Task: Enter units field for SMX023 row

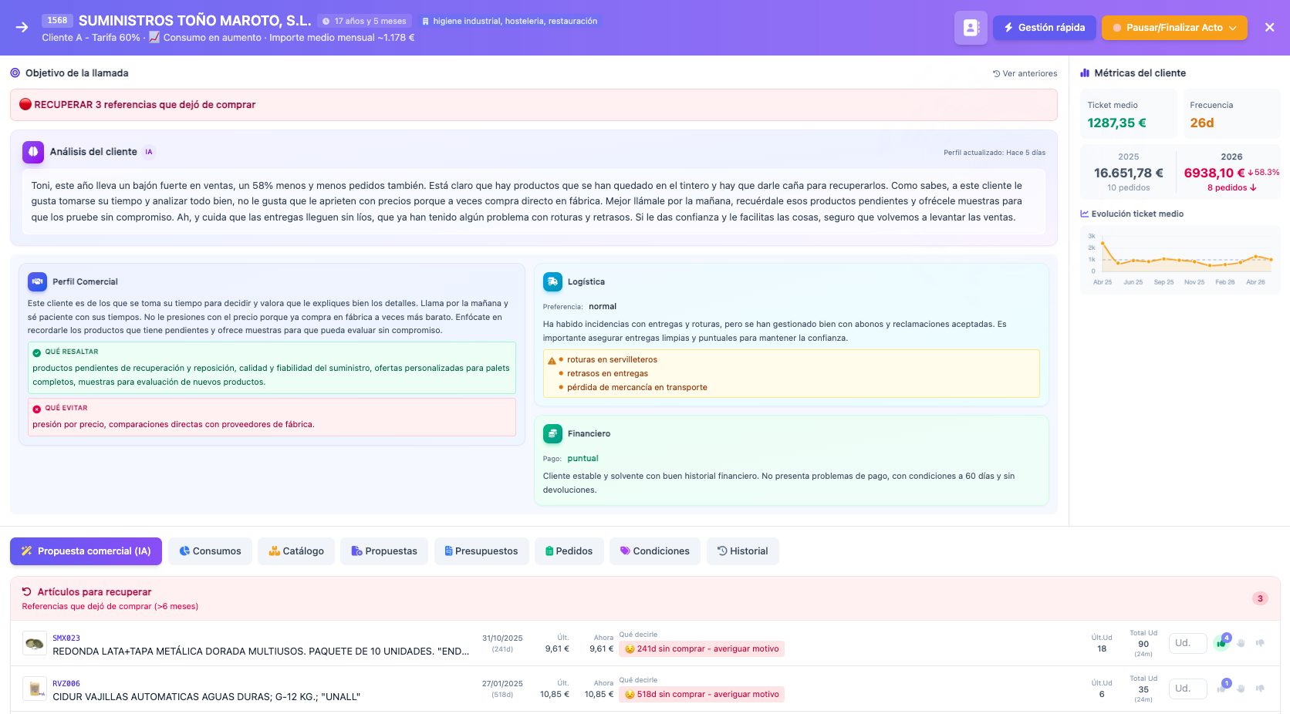Action: click(1188, 643)
